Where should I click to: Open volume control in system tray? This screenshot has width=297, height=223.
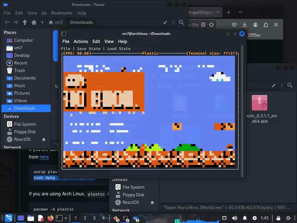click(234, 218)
